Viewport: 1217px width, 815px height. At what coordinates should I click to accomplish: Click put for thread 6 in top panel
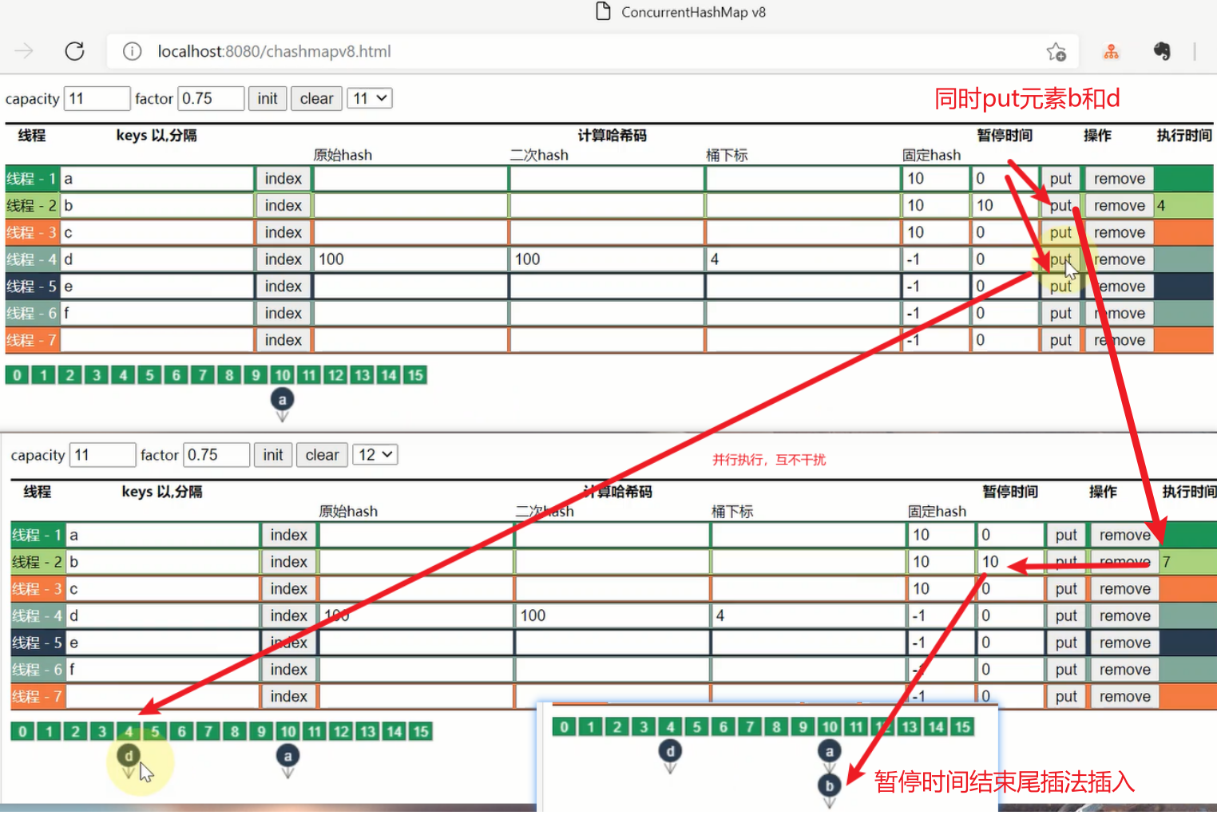click(x=1060, y=314)
